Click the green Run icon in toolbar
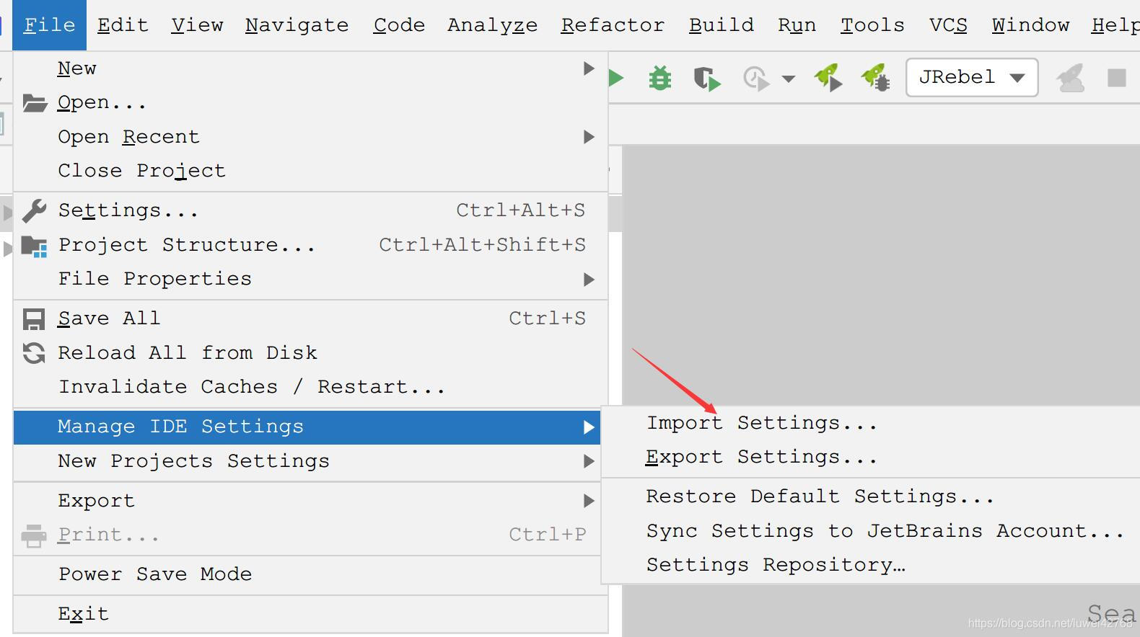1140x637 pixels. tap(616, 78)
